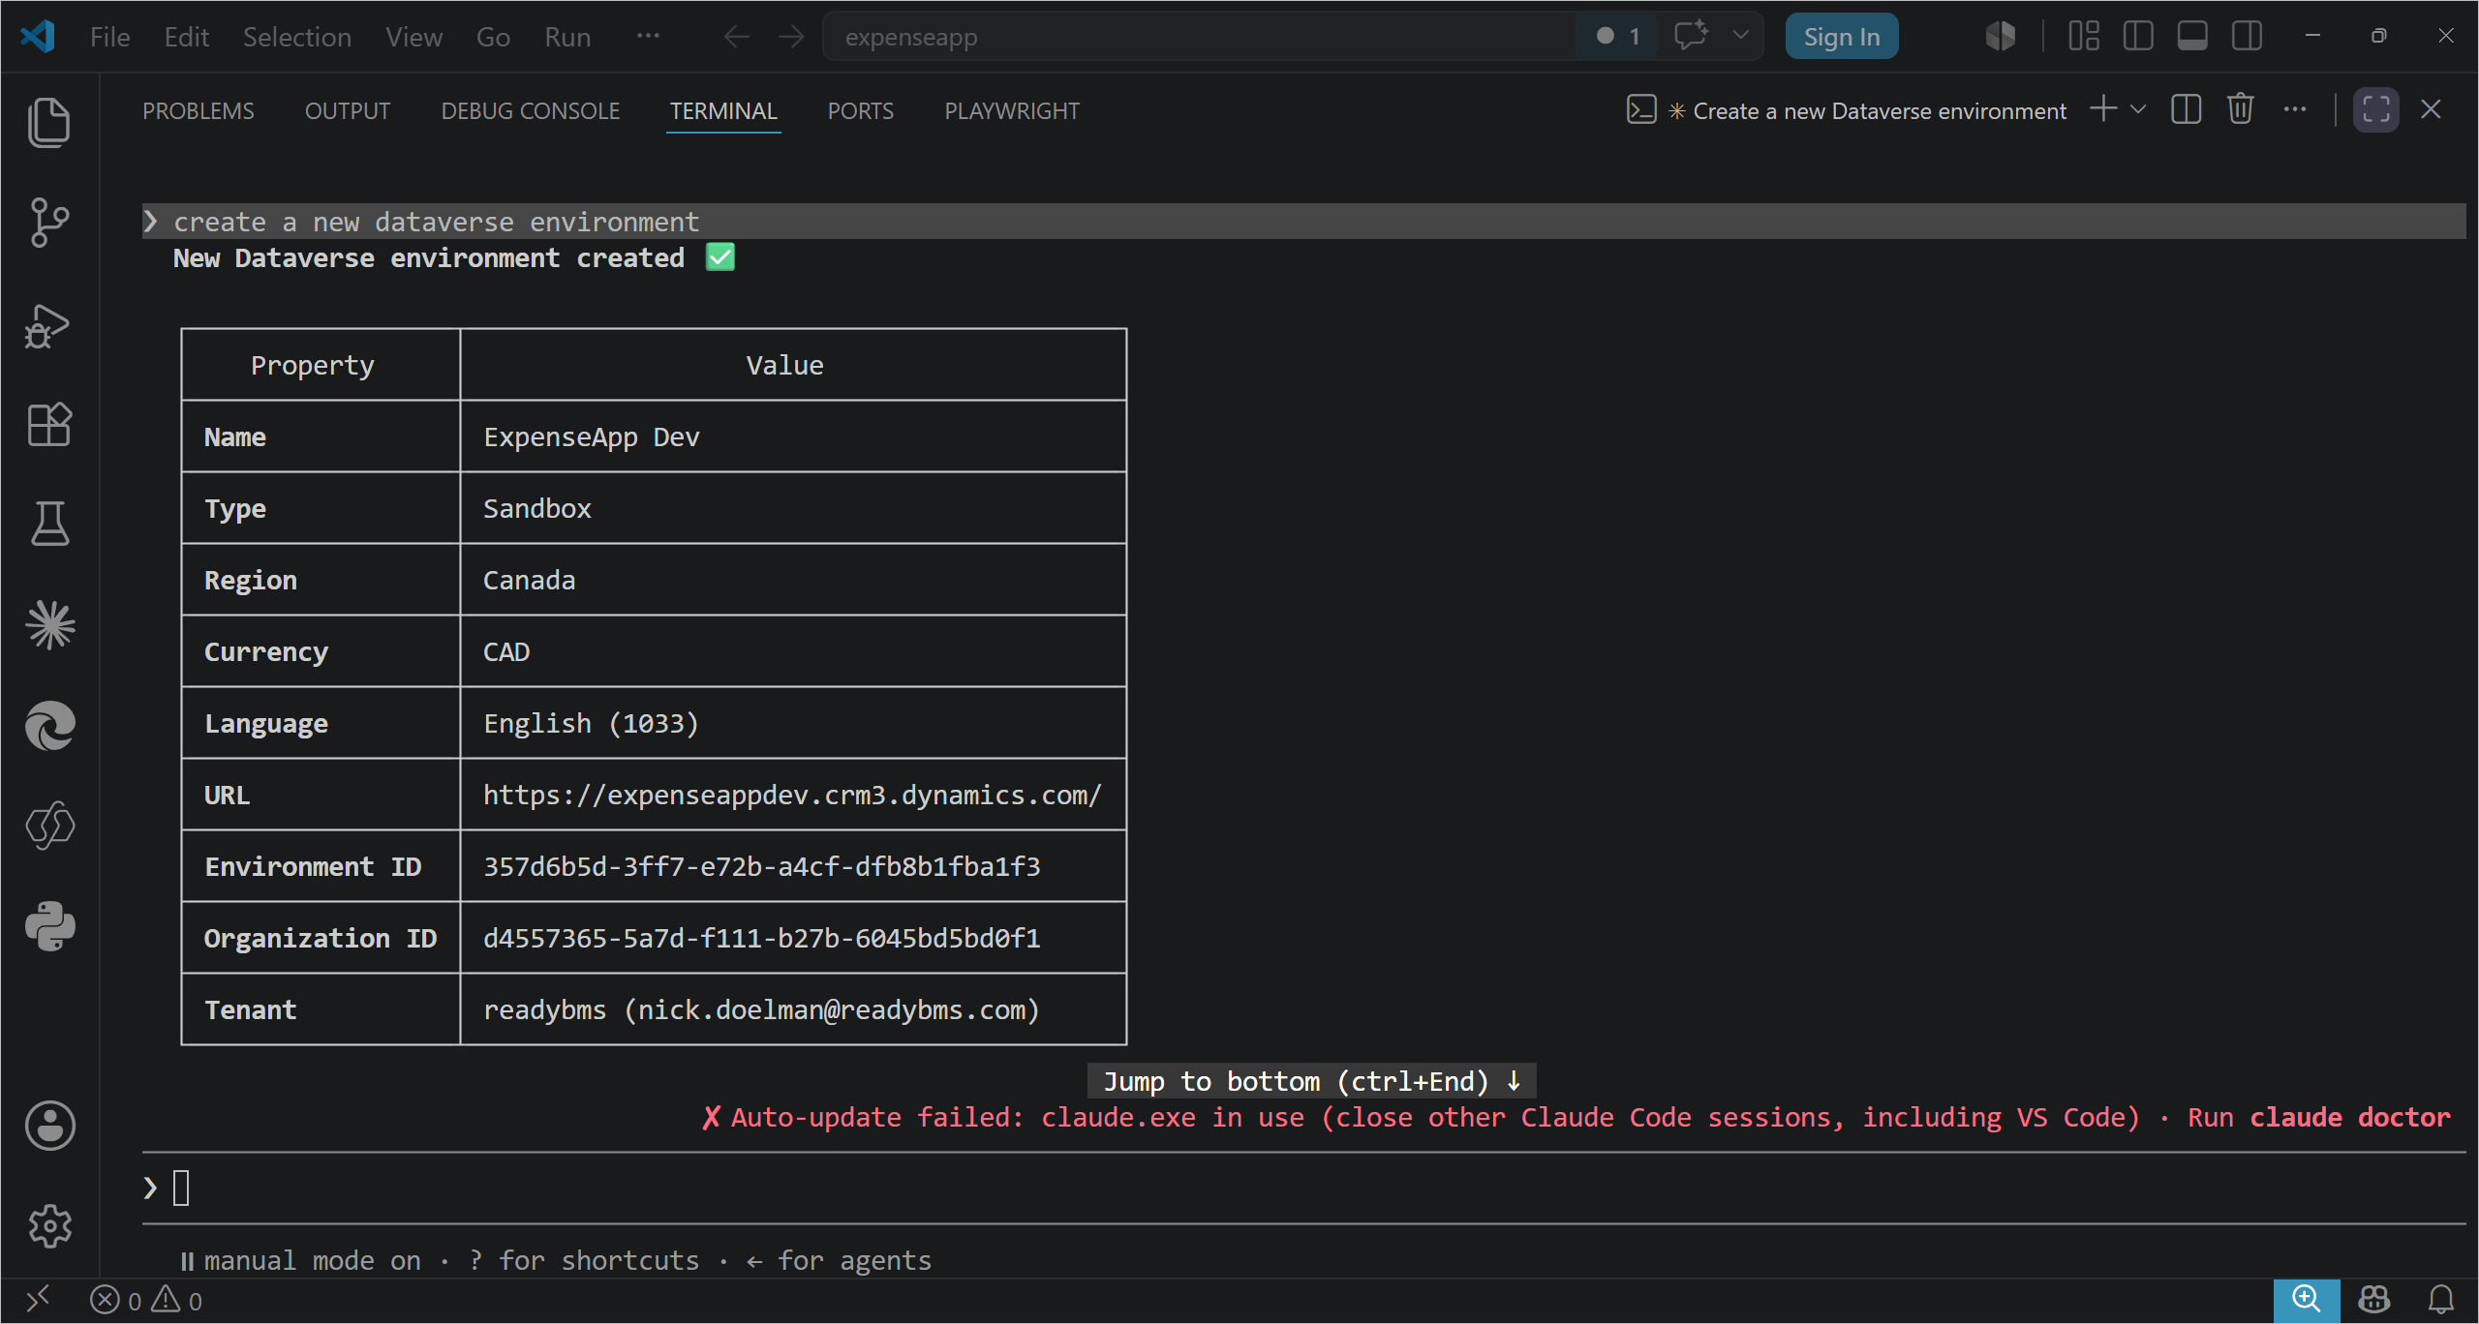2479x1324 pixels.
Task: Toggle the primary side bar
Action: tap(2138, 36)
